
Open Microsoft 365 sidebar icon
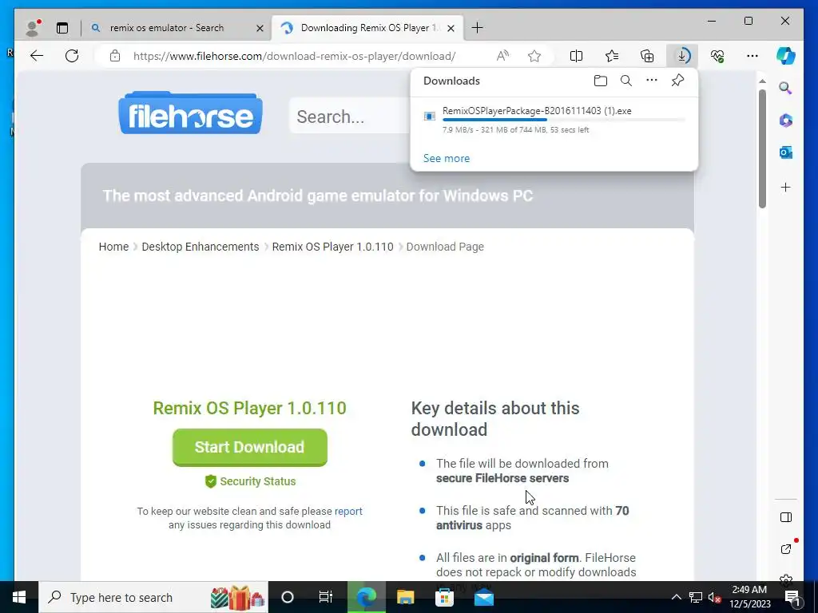[x=786, y=121]
